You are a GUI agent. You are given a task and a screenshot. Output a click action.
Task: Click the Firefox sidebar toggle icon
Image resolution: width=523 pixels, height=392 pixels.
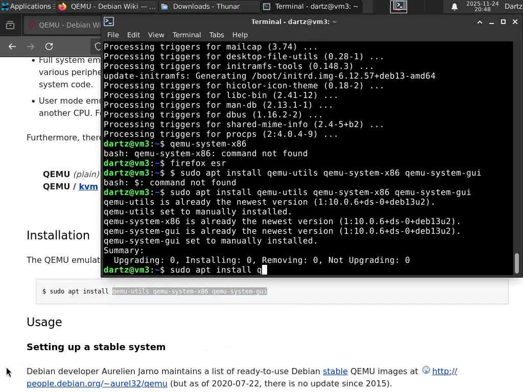[x=10, y=26]
